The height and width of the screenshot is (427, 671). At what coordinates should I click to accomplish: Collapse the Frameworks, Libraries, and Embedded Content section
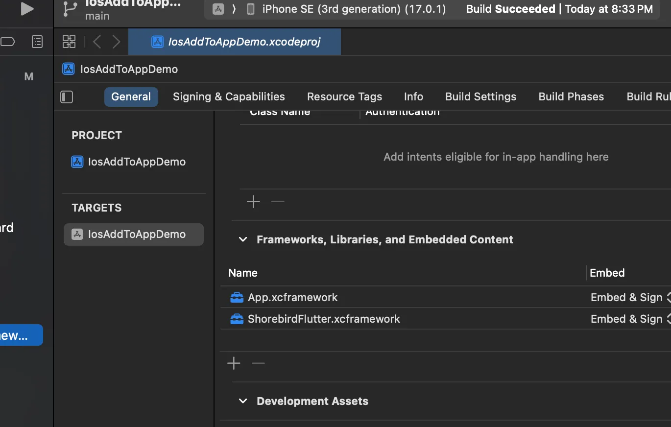click(x=243, y=239)
